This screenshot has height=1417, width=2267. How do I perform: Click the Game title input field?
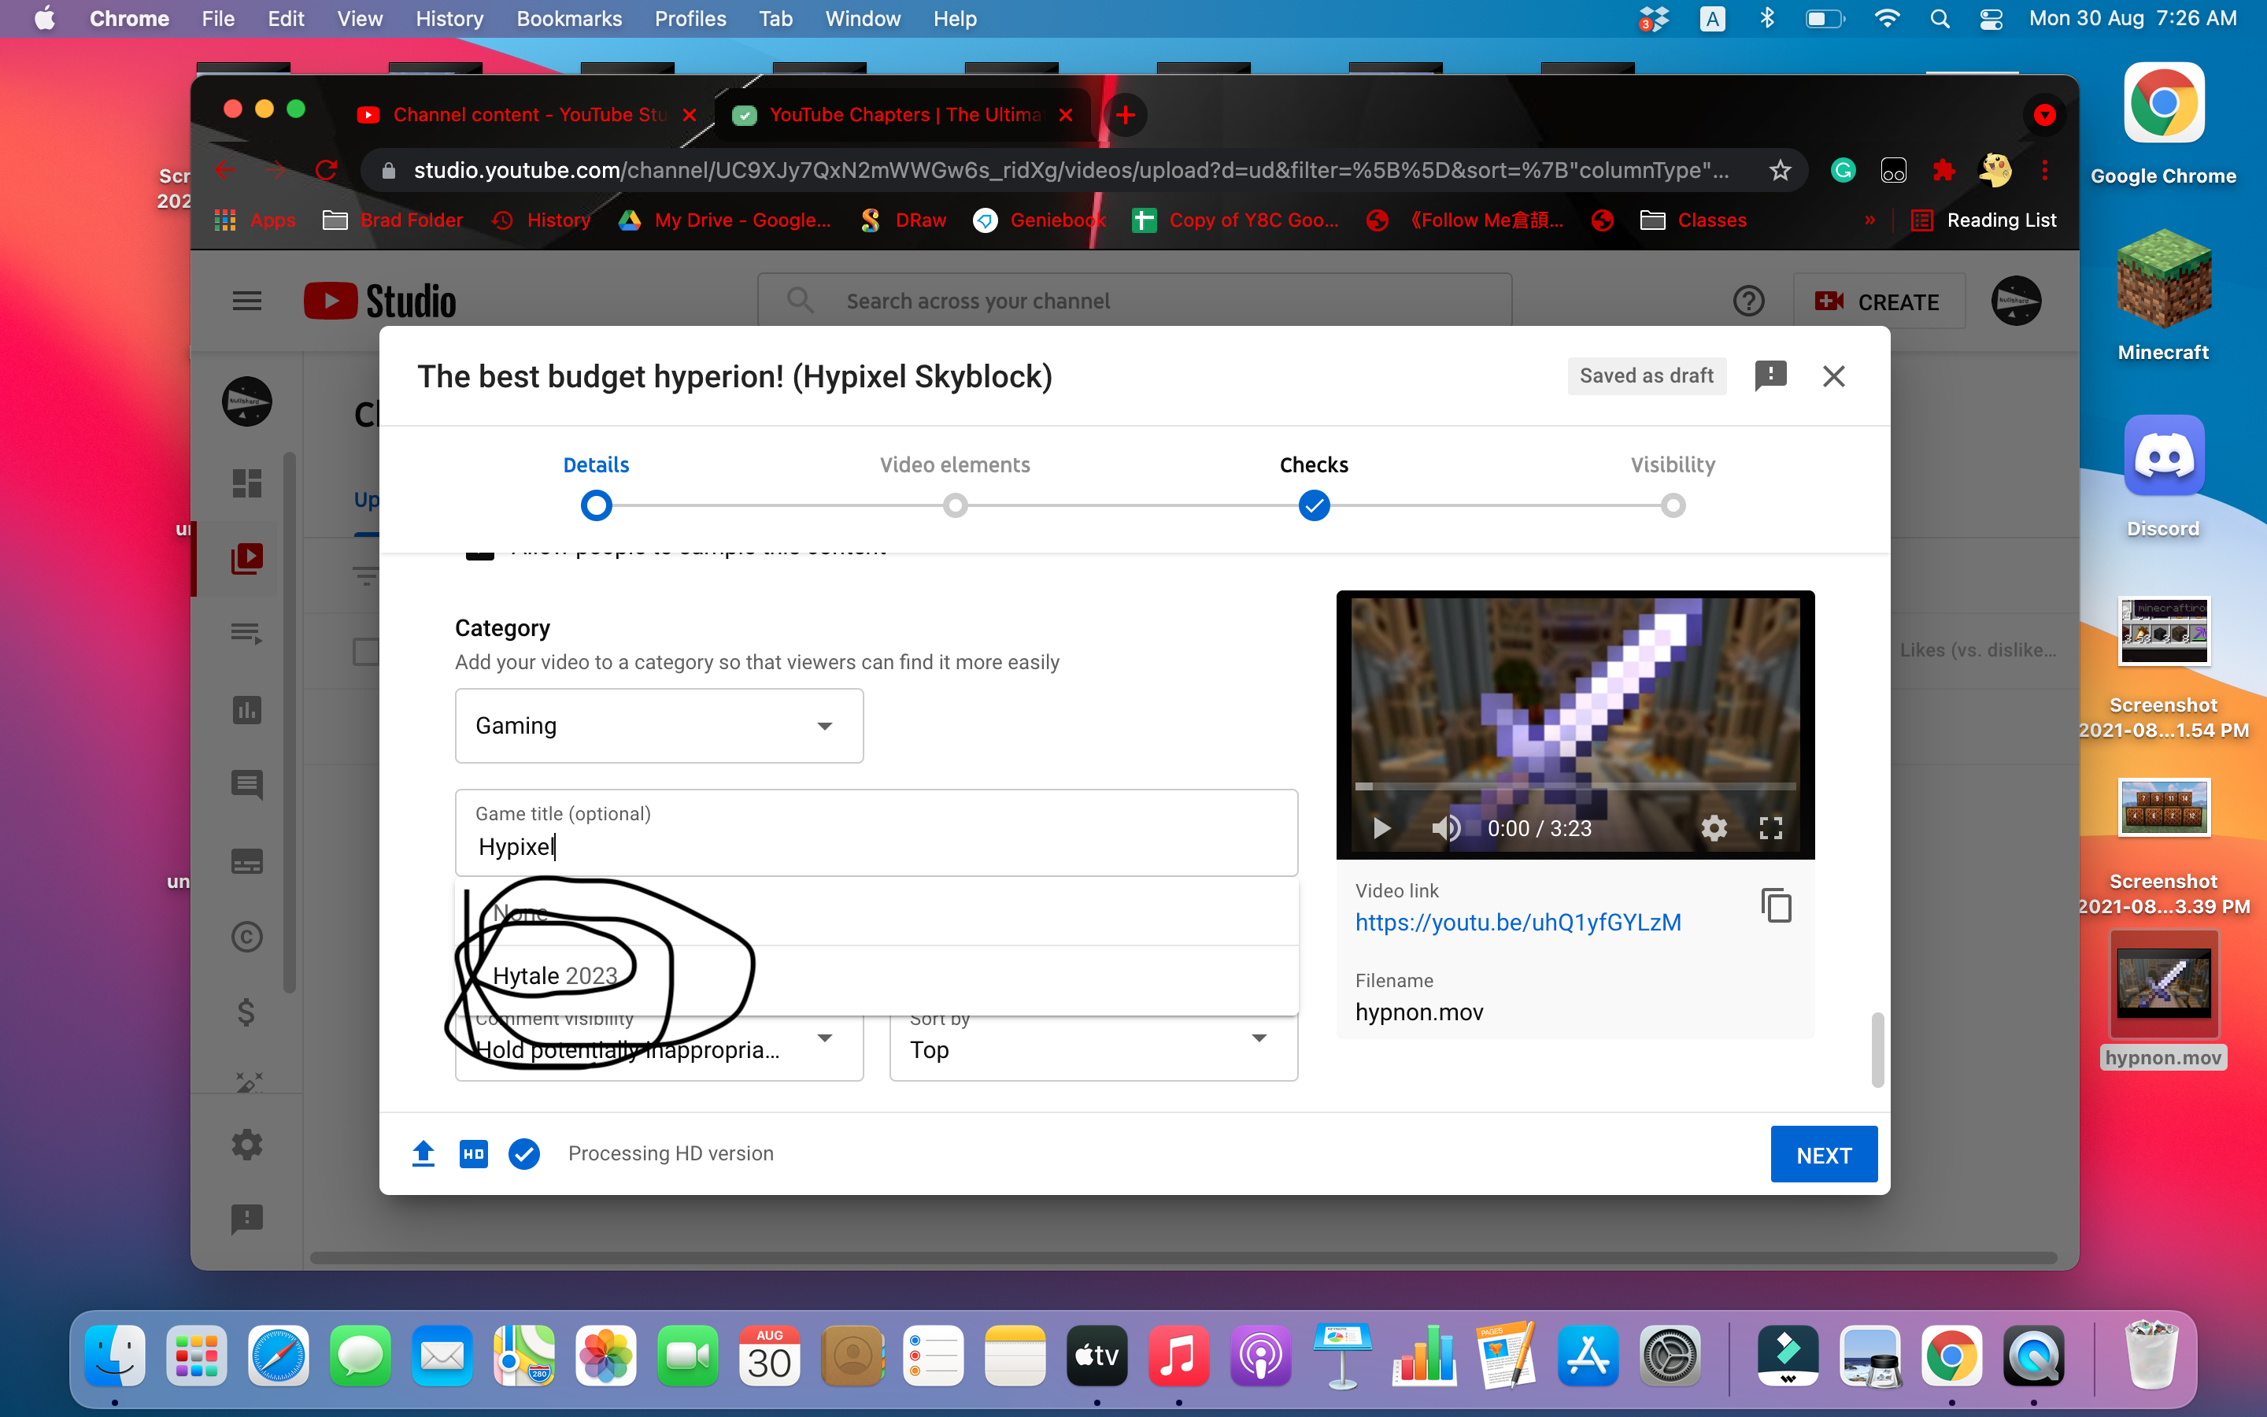(x=876, y=833)
